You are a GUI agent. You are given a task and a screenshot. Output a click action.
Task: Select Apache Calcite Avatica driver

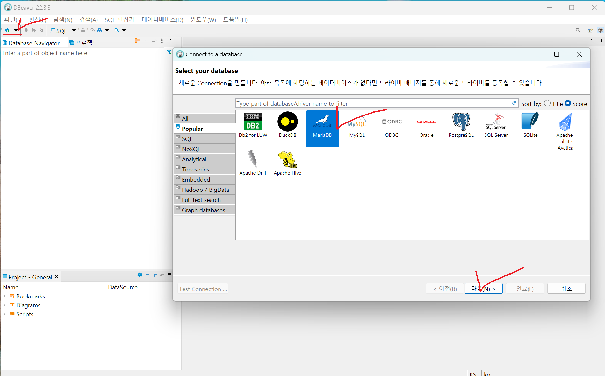[x=565, y=131]
